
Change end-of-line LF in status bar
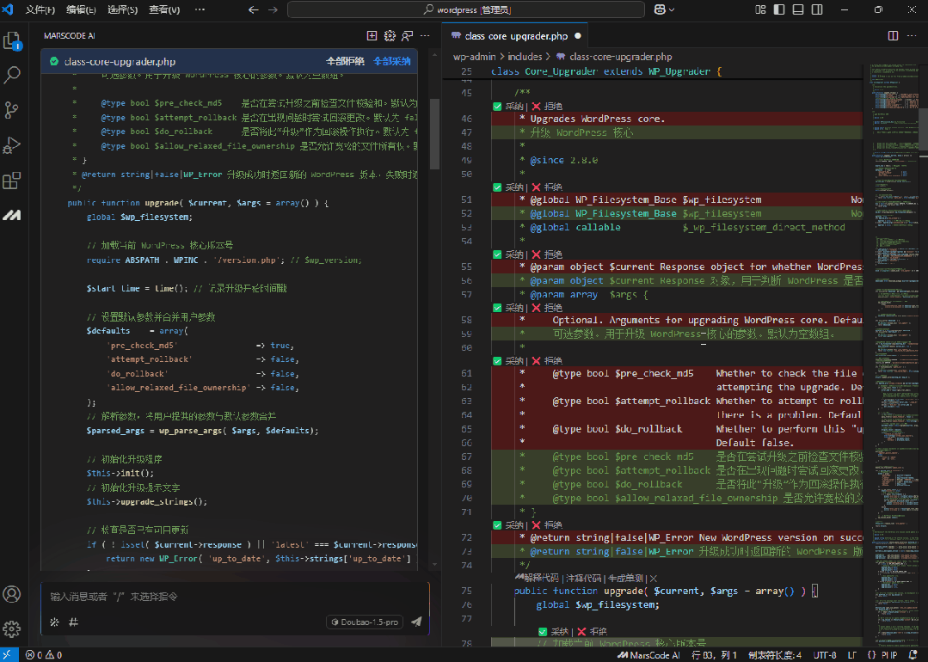[x=852, y=655]
